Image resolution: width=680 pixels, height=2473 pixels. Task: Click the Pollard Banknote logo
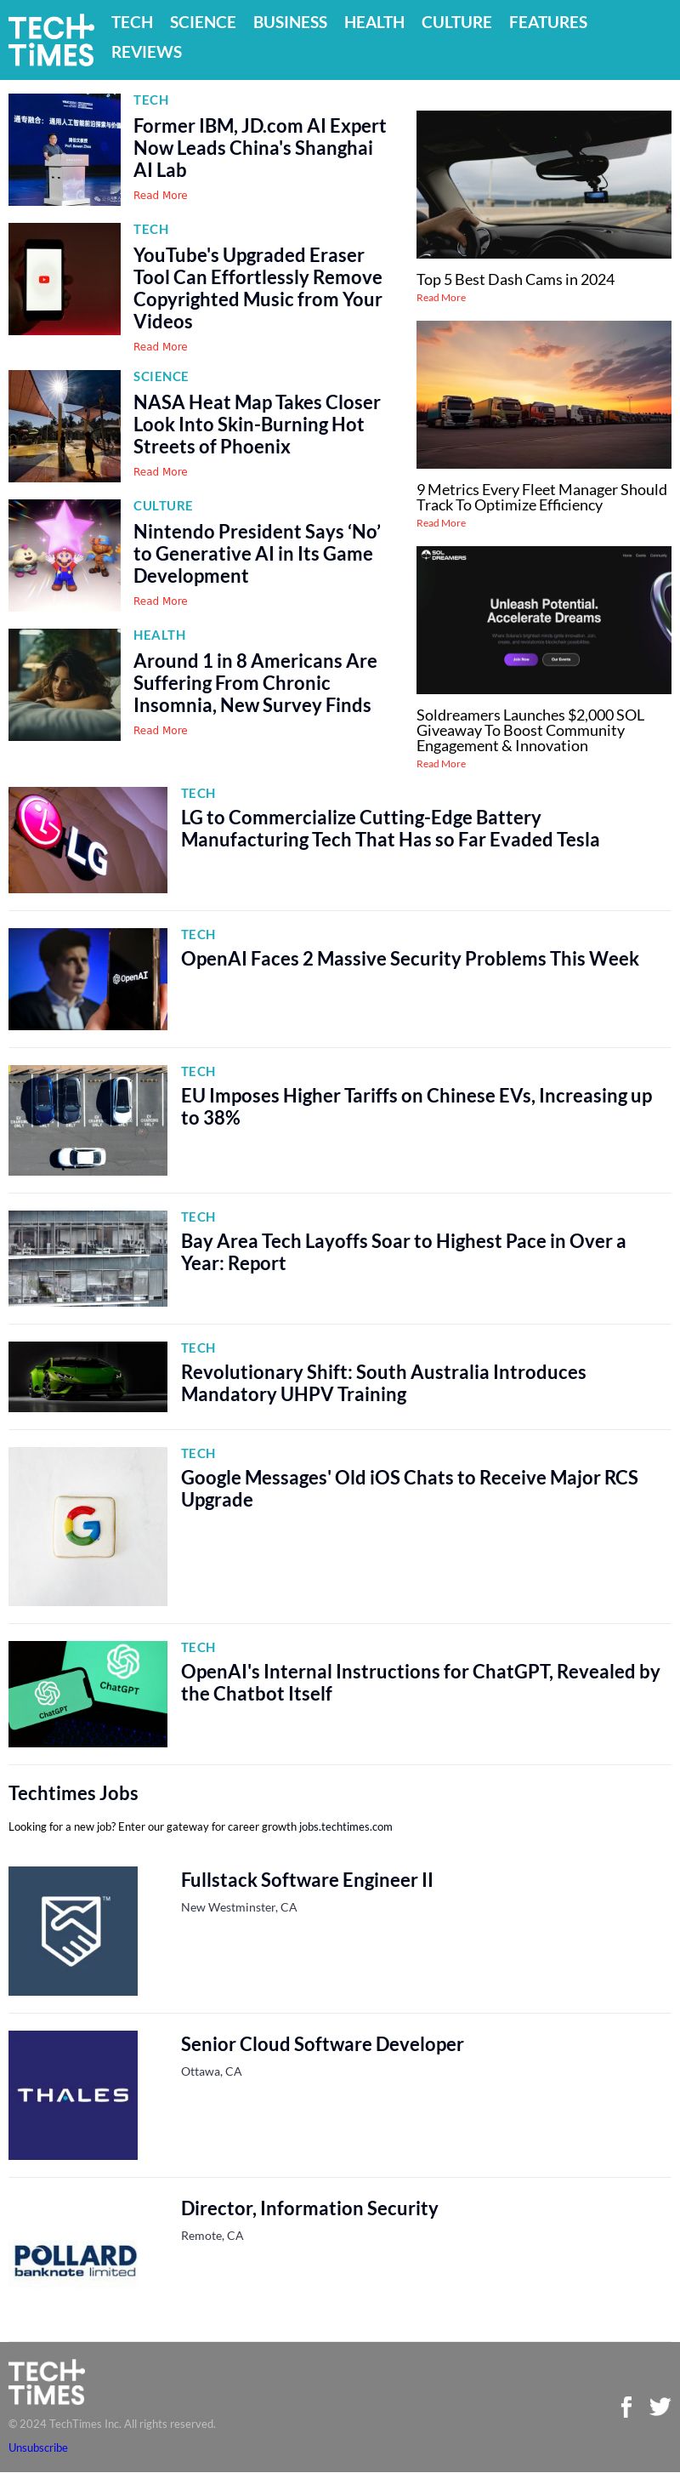pos(75,2259)
